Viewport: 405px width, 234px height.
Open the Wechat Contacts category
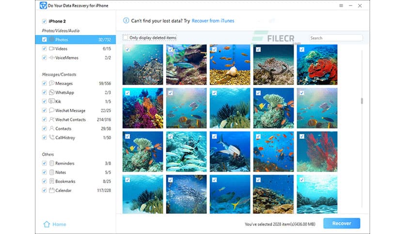(70, 119)
